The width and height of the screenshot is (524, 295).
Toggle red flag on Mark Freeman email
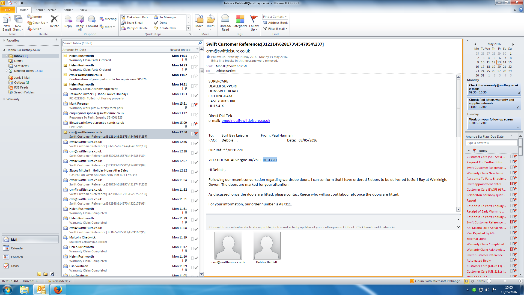pyautogui.click(x=196, y=105)
